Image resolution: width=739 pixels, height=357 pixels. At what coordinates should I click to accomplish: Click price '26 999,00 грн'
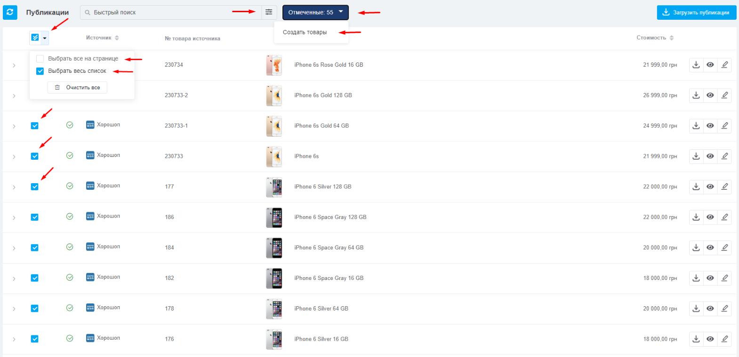click(660, 95)
